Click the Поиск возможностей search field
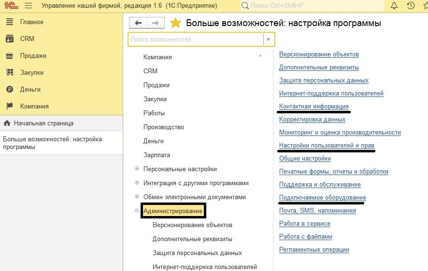This screenshot has height=271, width=428. click(196, 40)
